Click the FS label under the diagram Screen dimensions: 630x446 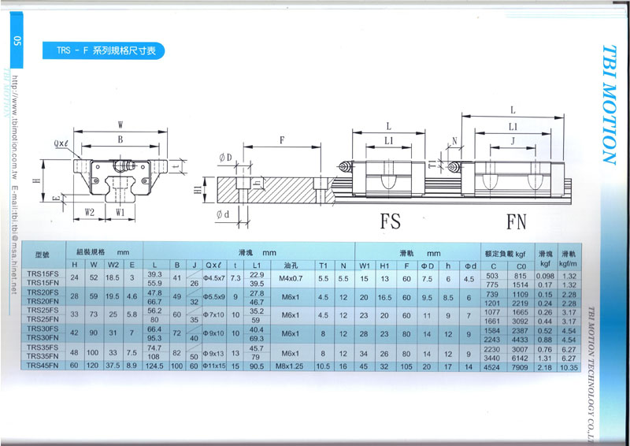390,221
